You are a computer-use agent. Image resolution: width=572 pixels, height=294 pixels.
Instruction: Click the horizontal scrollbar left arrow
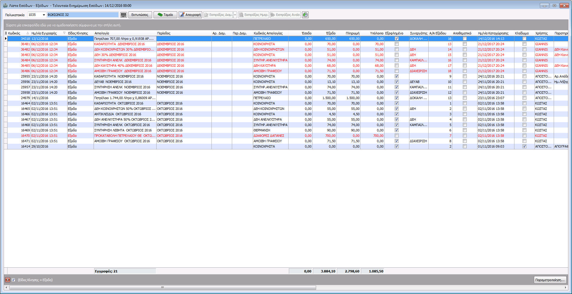[x=6, y=287]
